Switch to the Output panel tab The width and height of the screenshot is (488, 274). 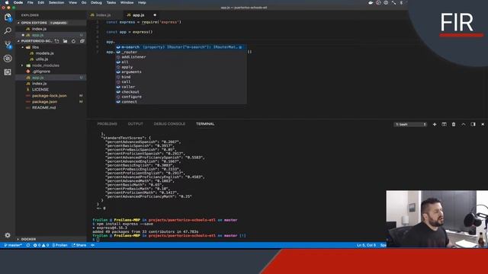[136, 124]
